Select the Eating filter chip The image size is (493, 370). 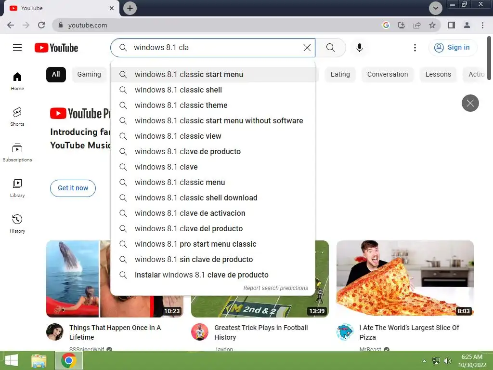coord(340,75)
